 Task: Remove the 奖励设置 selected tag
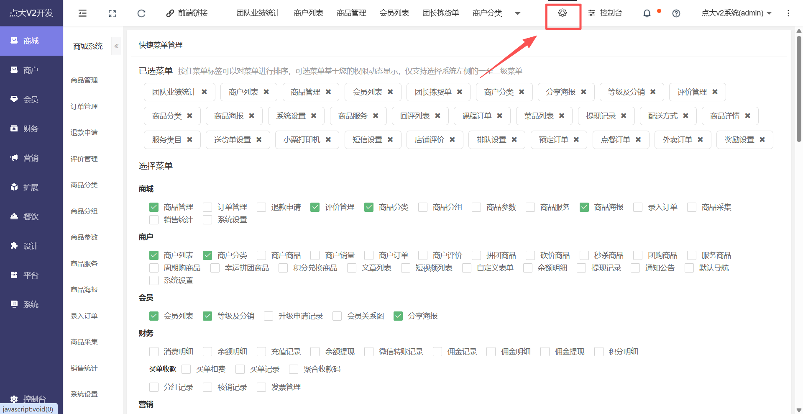tap(762, 139)
